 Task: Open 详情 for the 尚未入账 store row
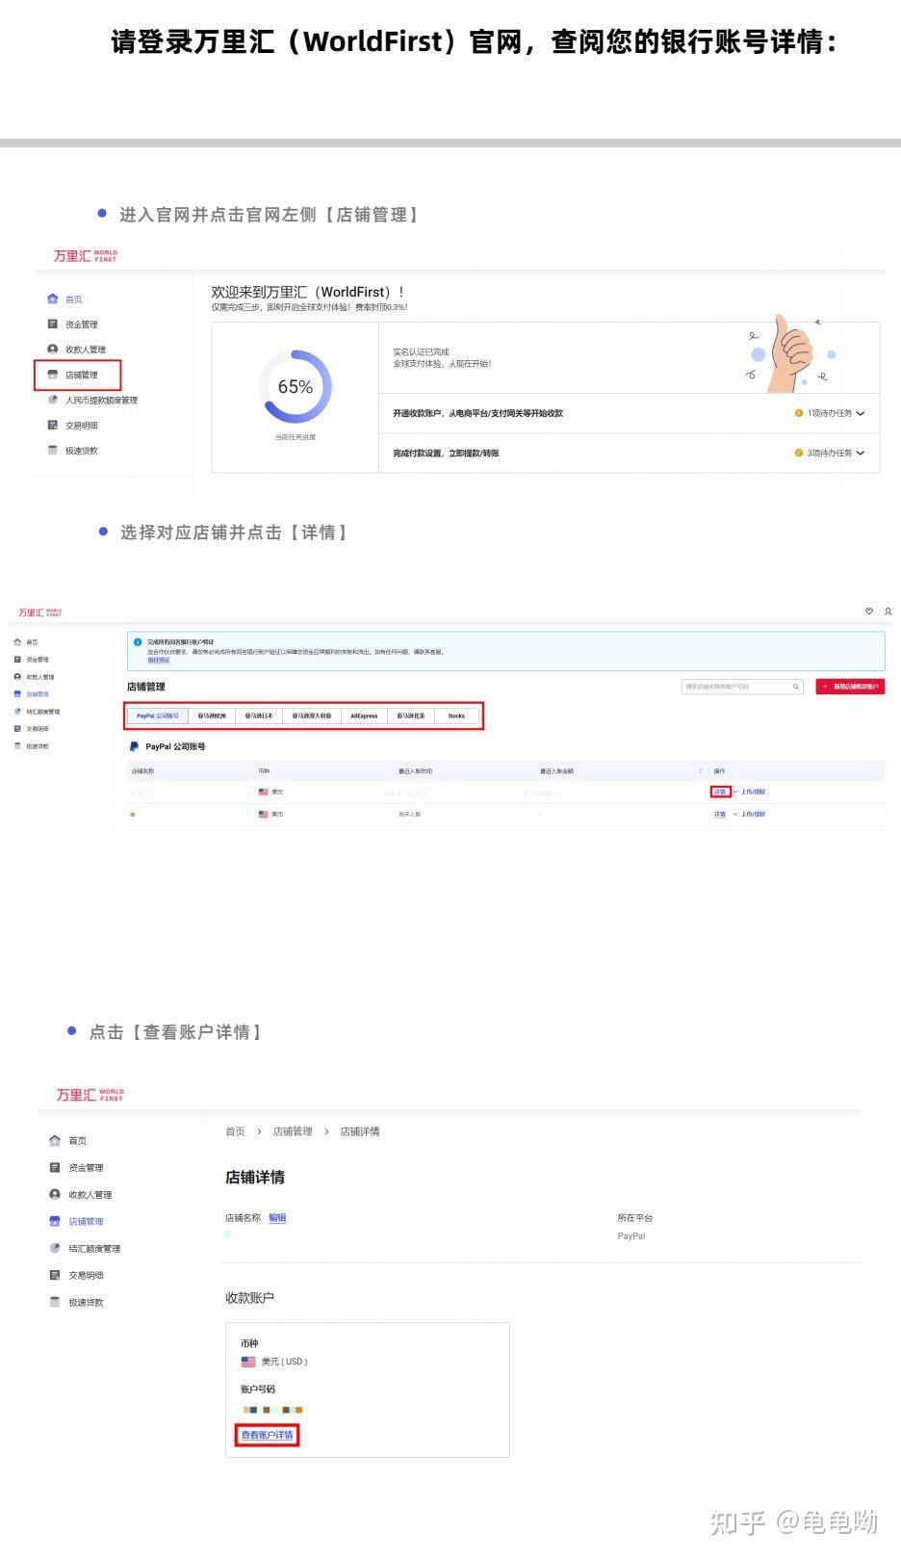(x=720, y=815)
